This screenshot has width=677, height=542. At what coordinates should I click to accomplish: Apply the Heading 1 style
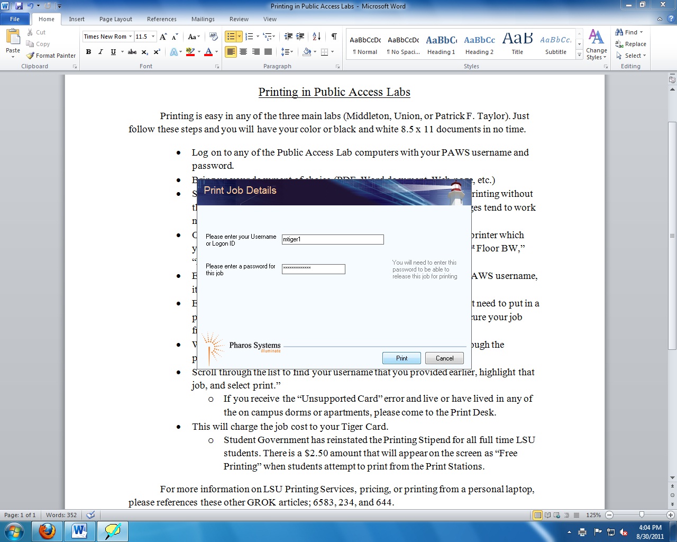441,44
